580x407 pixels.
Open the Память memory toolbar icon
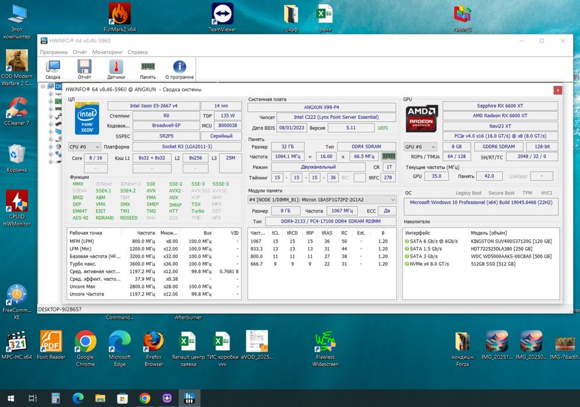(x=147, y=69)
